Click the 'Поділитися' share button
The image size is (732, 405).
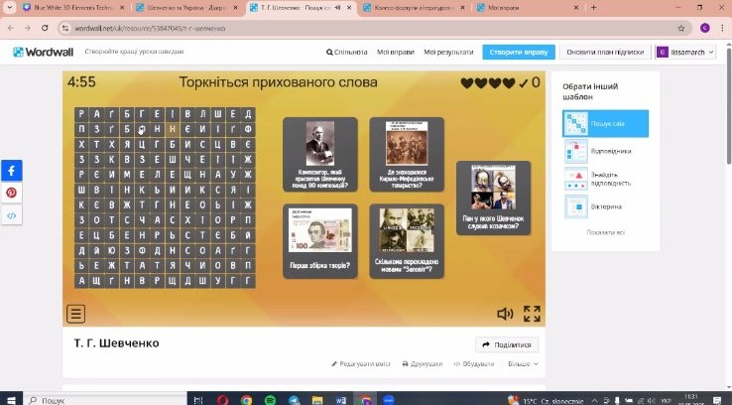point(507,344)
